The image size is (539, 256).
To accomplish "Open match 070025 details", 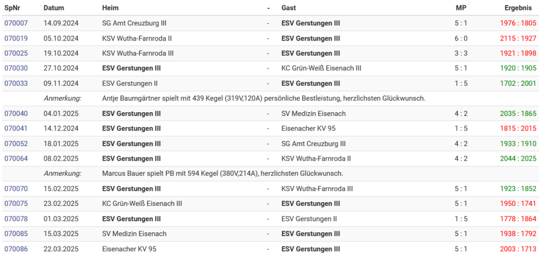I will [16, 53].
